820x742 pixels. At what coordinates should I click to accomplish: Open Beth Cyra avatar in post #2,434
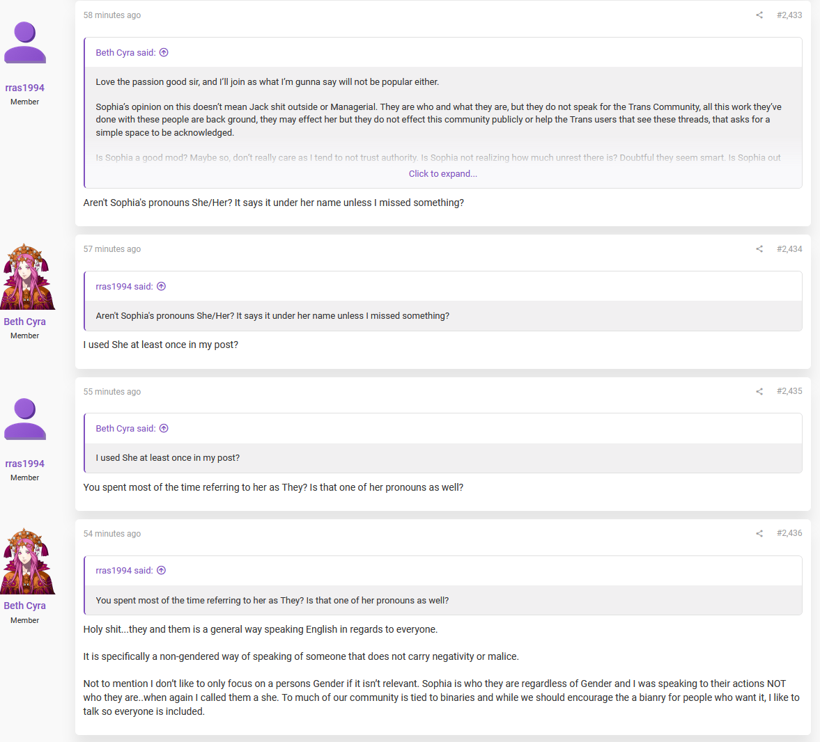coord(27,276)
